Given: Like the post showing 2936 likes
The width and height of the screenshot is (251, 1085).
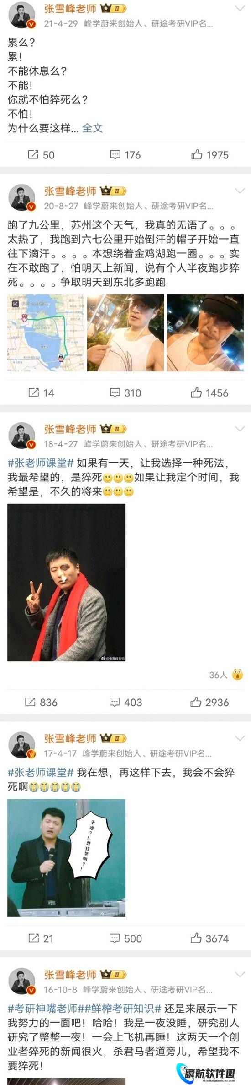Looking at the screenshot, I should click(x=210, y=702).
